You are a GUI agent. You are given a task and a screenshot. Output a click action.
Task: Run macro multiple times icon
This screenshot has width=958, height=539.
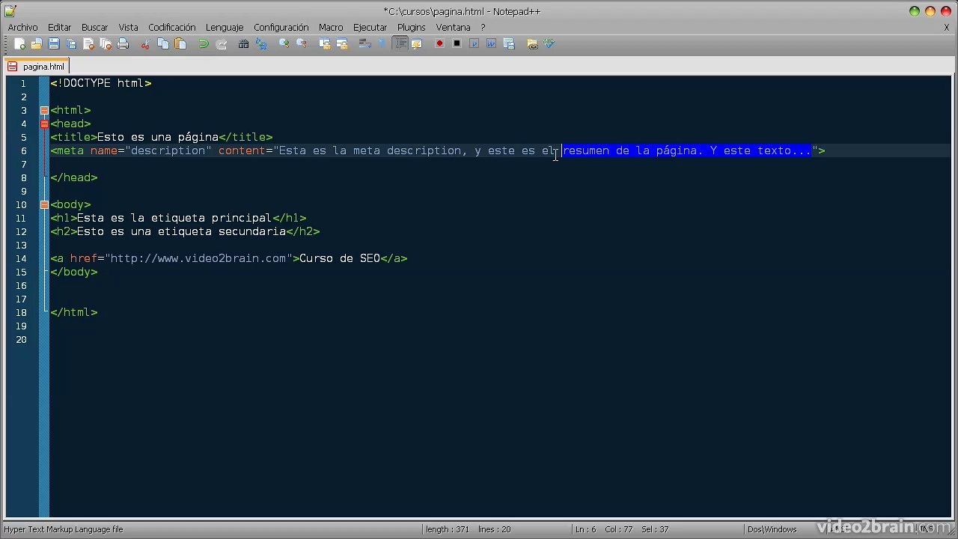[491, 44]
